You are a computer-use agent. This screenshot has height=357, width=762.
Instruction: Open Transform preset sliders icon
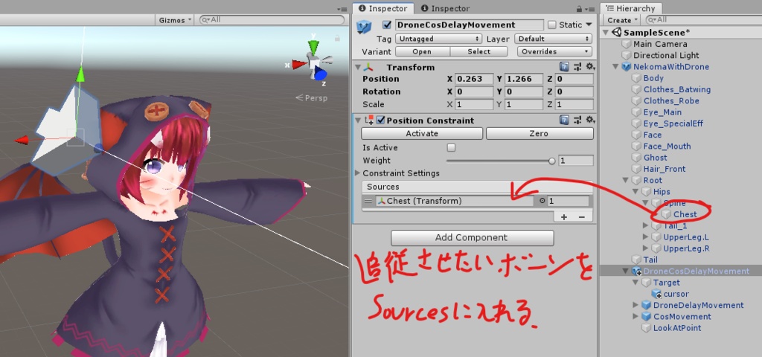[x=577, y=67]
